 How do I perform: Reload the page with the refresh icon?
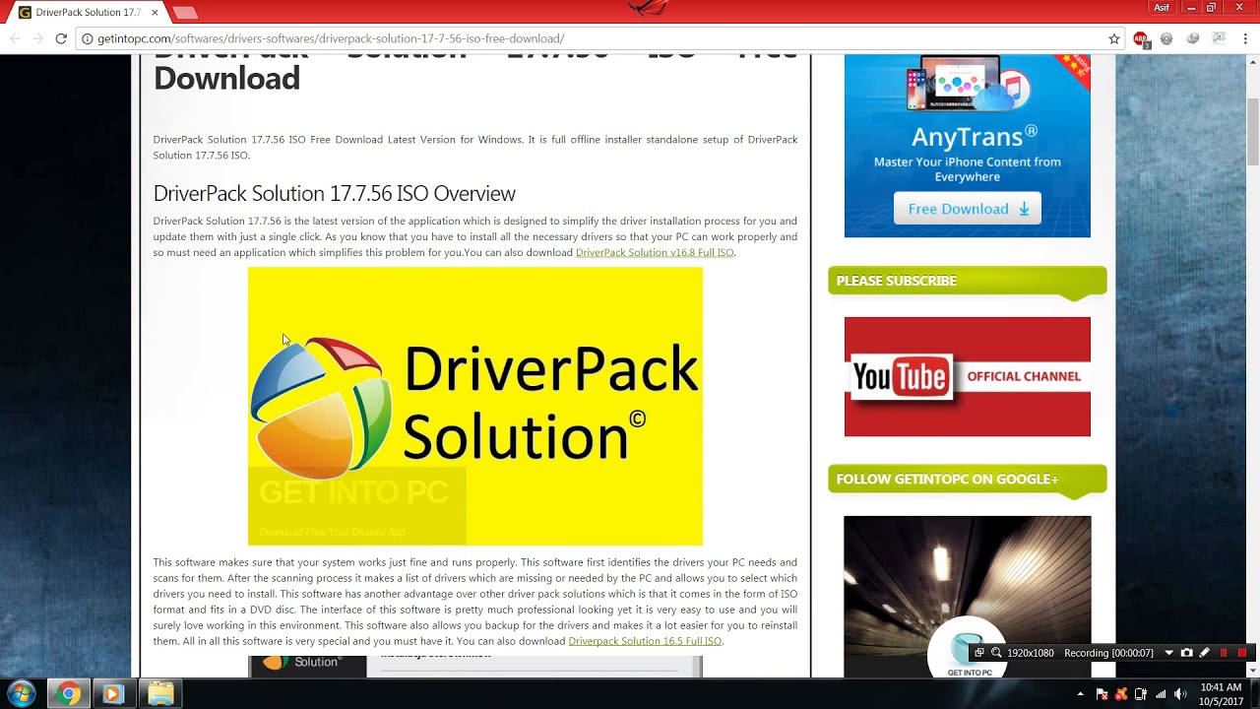click(x=61, y=38)
